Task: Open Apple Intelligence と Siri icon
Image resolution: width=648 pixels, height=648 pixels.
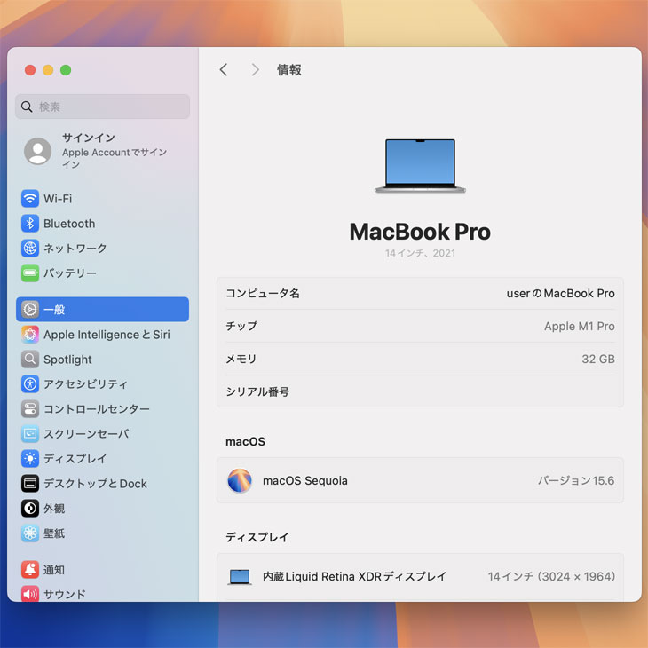Action: (30, 335)
